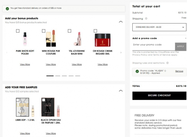187x137 pixels.
Task: Select the Black Opium sample checkbox
Action: point(43,100)
